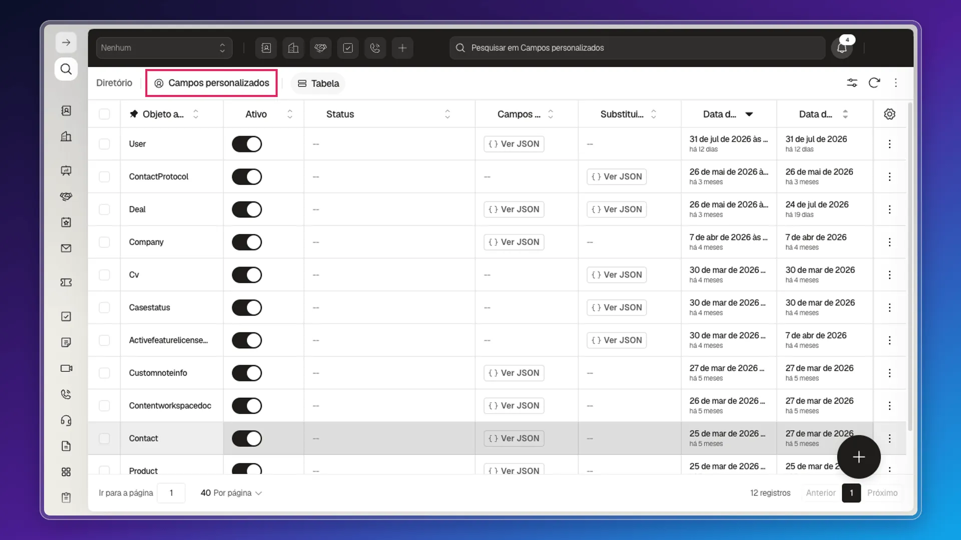This screenshot has width=961, height=540.
Task: Open the column settings gear icon
Action: [889, 114]
